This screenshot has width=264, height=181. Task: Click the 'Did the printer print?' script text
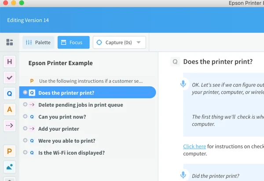216,176
